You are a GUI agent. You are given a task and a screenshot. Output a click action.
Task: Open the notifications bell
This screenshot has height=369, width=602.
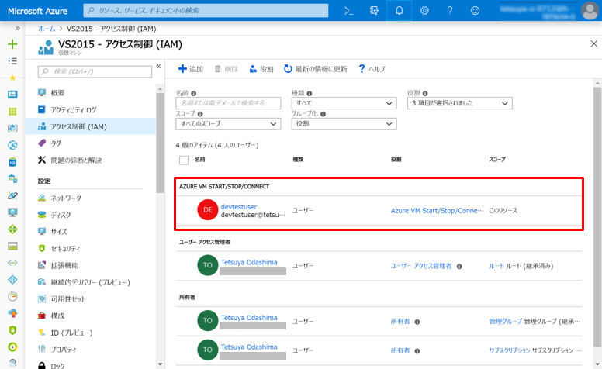[400, 11]
